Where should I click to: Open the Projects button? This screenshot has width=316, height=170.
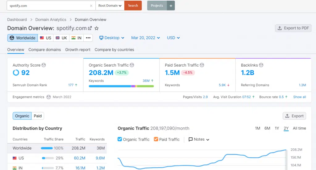[x=157, y=6]
